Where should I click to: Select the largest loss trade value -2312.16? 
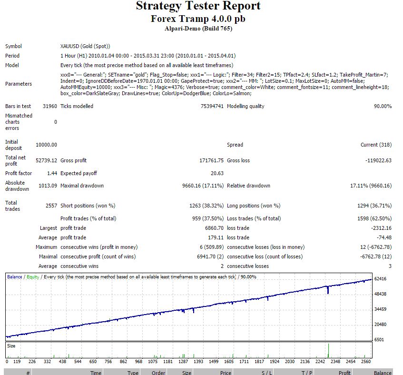(x=382, y=228)
